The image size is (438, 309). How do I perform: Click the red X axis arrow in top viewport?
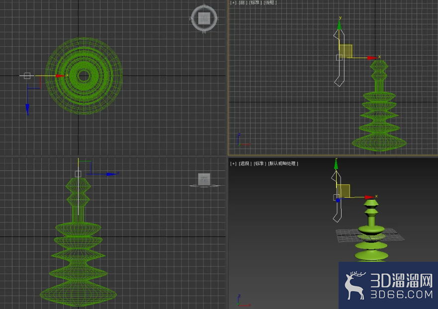click(60, 76)
